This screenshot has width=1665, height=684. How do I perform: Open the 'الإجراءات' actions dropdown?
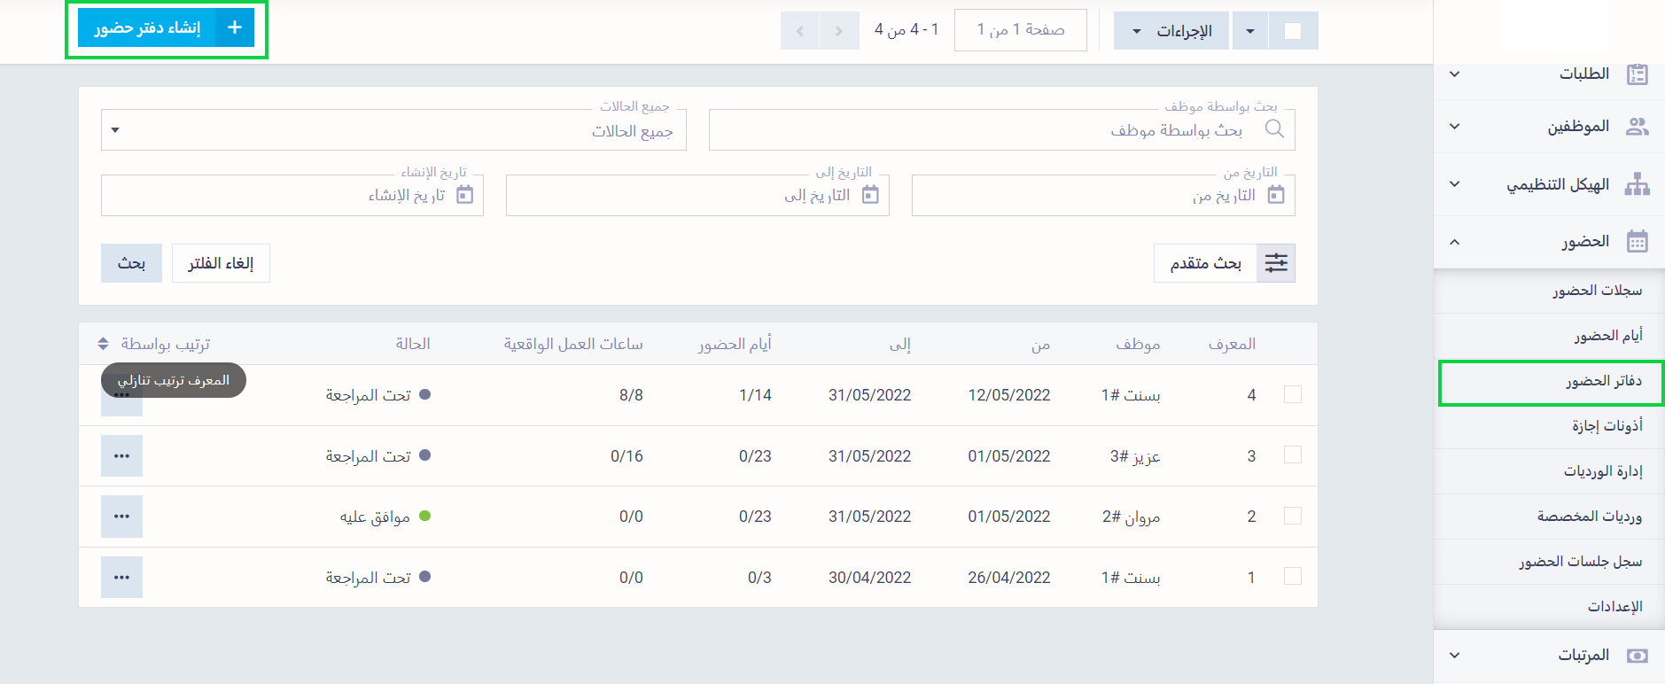click(x=1171, y=31)
